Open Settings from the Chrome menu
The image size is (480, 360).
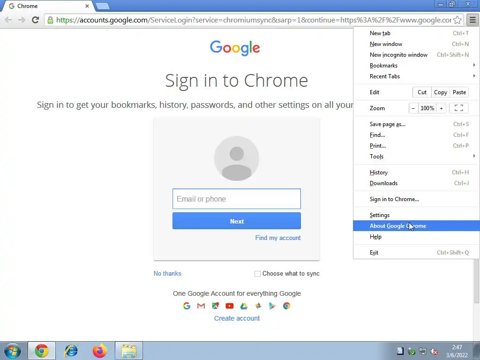tap(416, 215)
